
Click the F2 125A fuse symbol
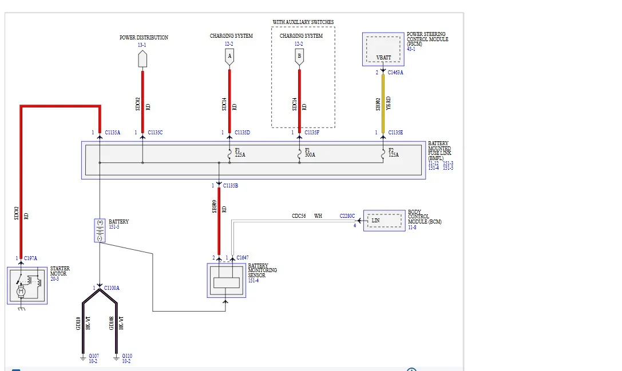[x=383, y=154]
